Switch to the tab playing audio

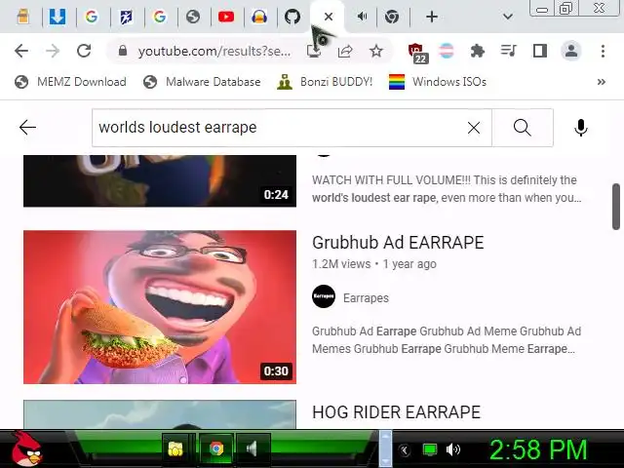362,17
